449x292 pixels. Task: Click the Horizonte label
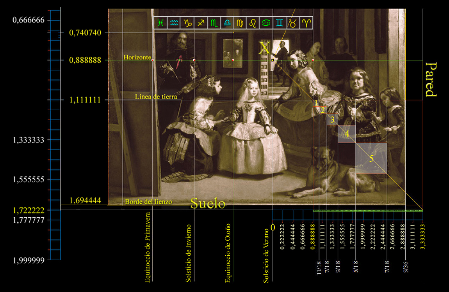[137, 57]
